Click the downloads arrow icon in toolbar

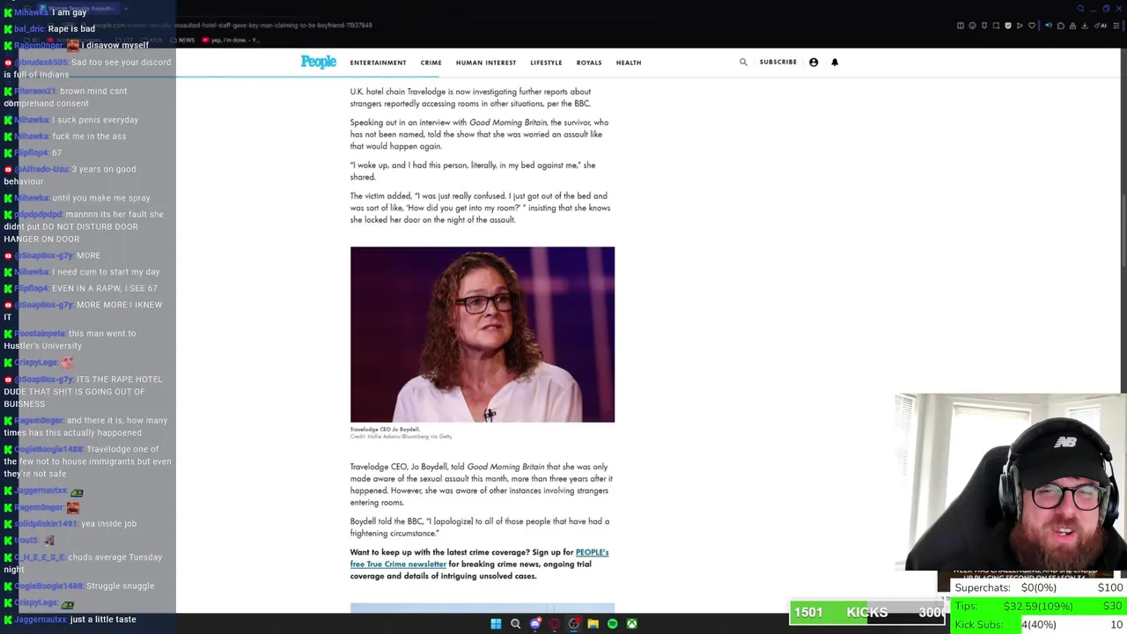coord(1084,26)
